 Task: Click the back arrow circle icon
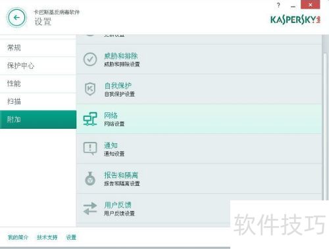pyautogui.click(x=16, y=18)
